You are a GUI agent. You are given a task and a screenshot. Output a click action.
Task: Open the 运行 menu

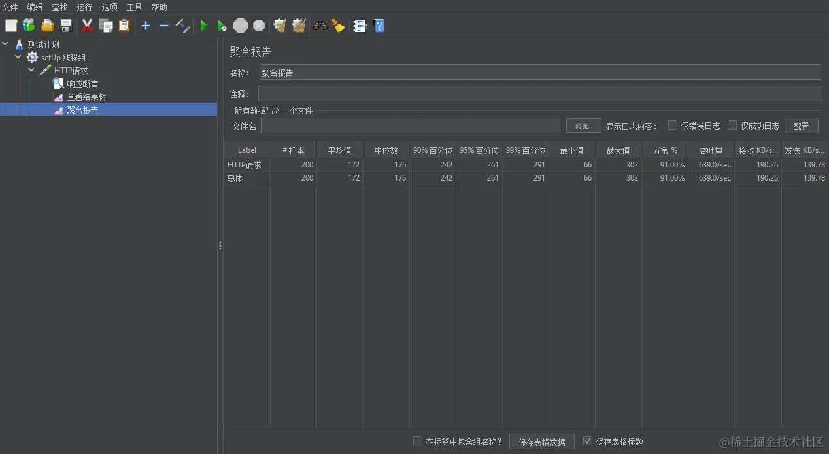pos(84,7)
